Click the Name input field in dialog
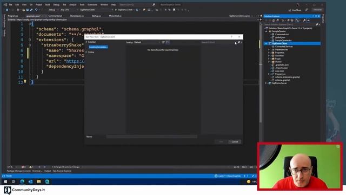 tap(152, 136)
